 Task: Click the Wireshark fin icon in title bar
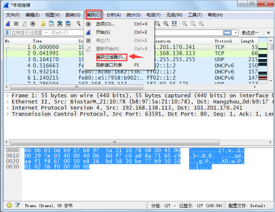coord(6,5)
